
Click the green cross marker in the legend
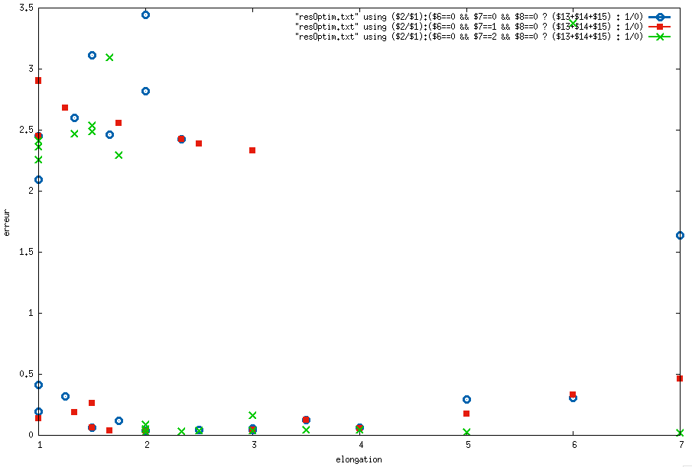click(658, 36)
